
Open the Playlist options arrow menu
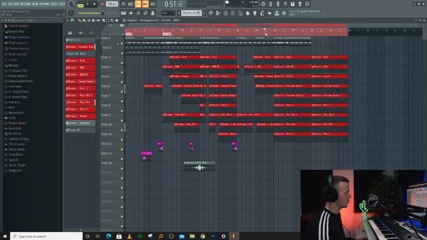pos(67,21)
